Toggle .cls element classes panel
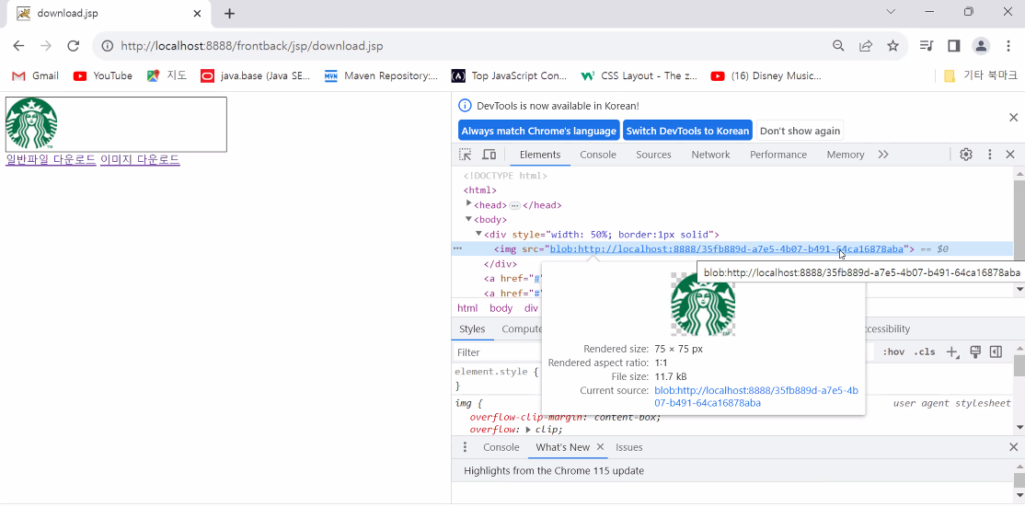 pyautogui.click(x=925, y=352)
